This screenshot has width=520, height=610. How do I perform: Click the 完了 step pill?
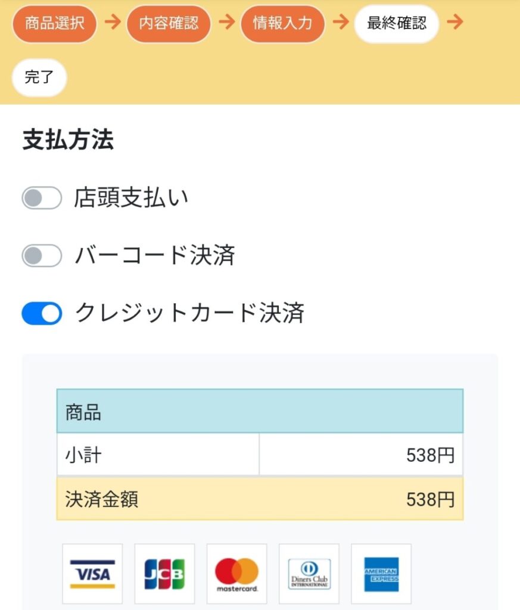39,77
